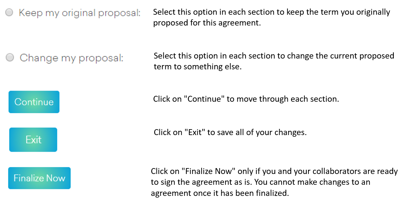Click the line "agreement once it has been finalized."

click(220, 193)
